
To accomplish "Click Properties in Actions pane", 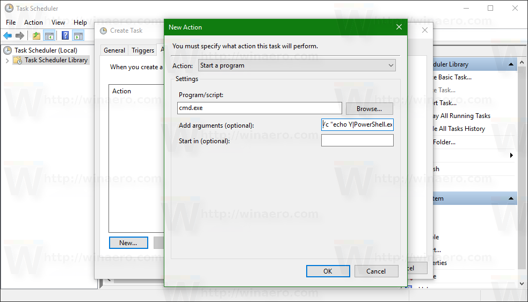I will coord(440,263).
